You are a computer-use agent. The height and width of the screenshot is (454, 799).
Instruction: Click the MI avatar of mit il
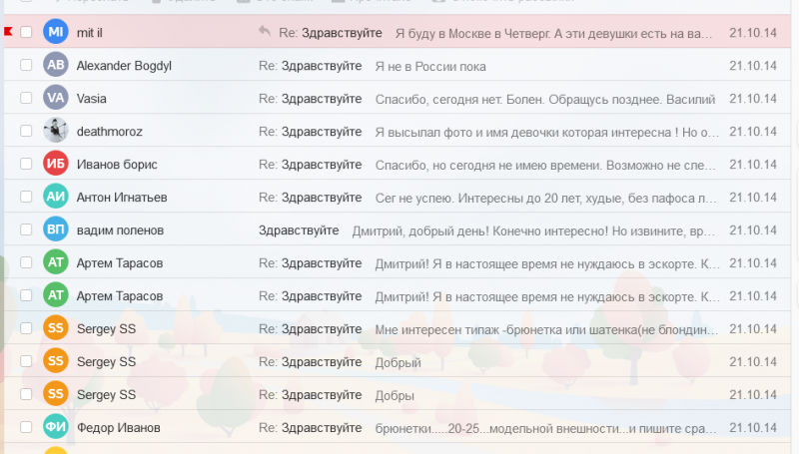56,32
